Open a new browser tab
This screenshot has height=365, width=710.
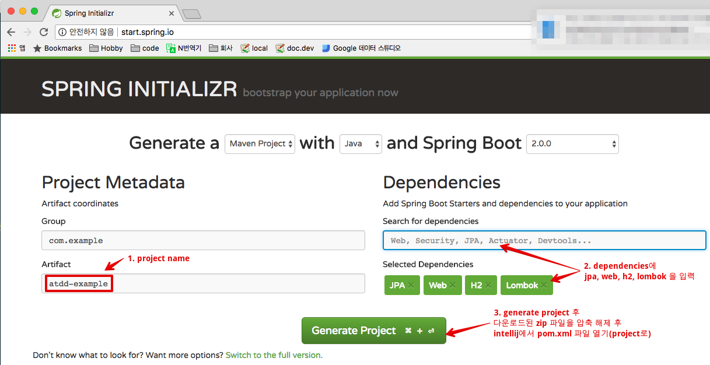tap(191, 13)
